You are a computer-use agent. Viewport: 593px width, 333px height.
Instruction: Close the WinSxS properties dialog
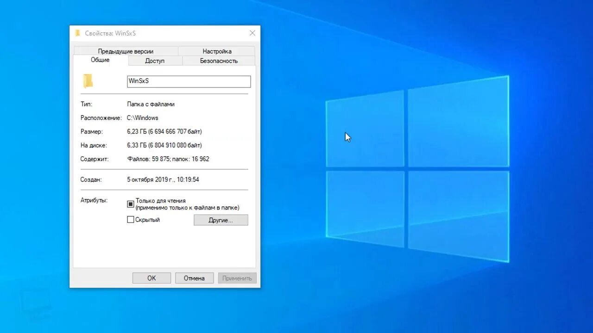[252, 33]
